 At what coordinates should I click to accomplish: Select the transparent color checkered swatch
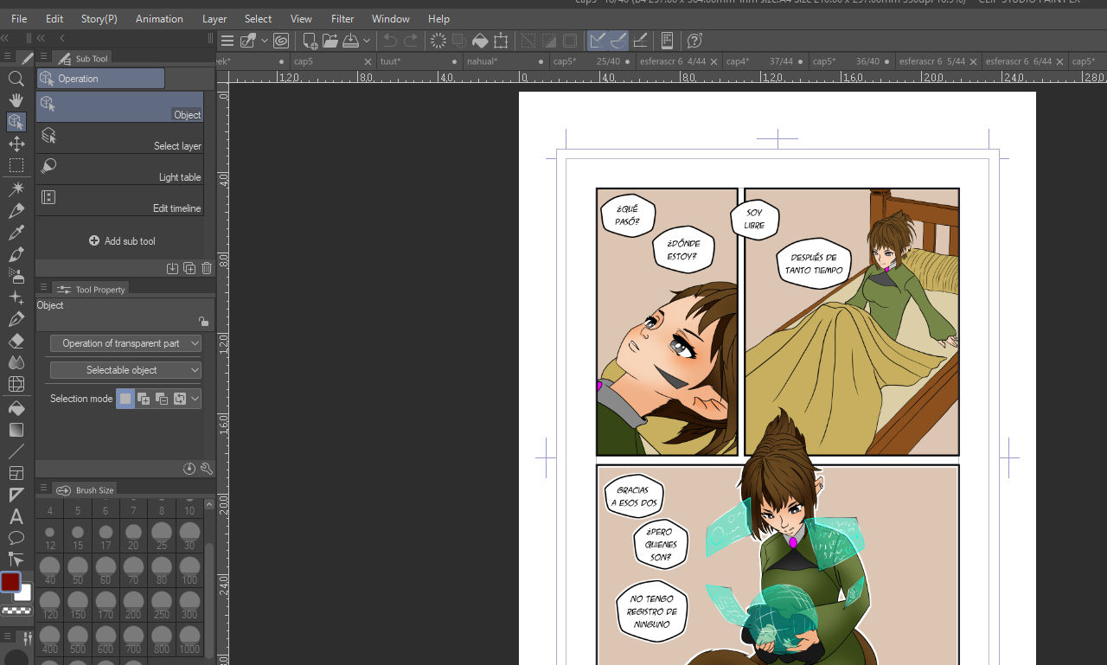click(16, 611)
